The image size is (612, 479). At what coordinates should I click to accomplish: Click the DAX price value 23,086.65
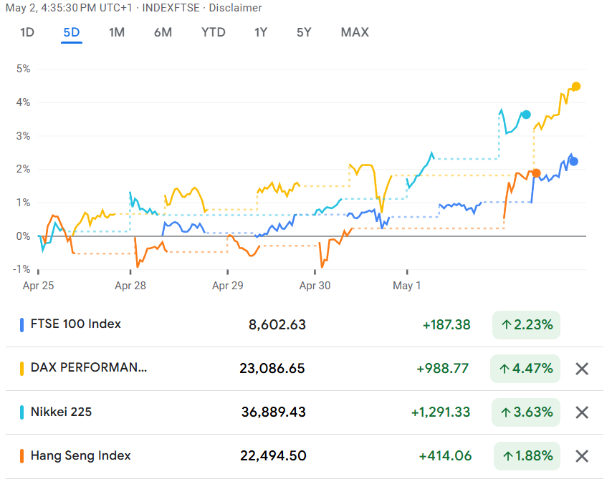pyautogui.click(x=272, y=369)
